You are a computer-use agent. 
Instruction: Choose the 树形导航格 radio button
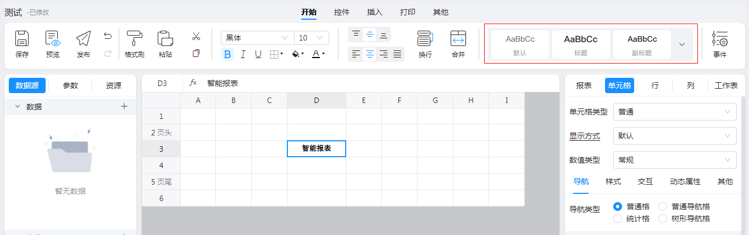(x=663, y=219)
